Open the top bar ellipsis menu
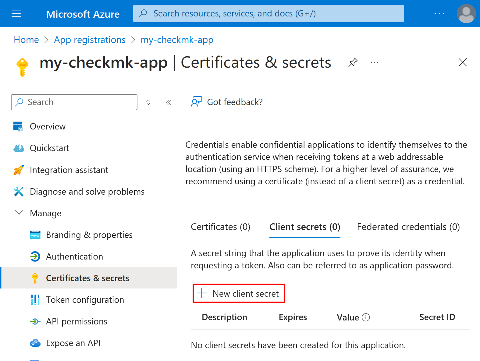 click(439, 14)
